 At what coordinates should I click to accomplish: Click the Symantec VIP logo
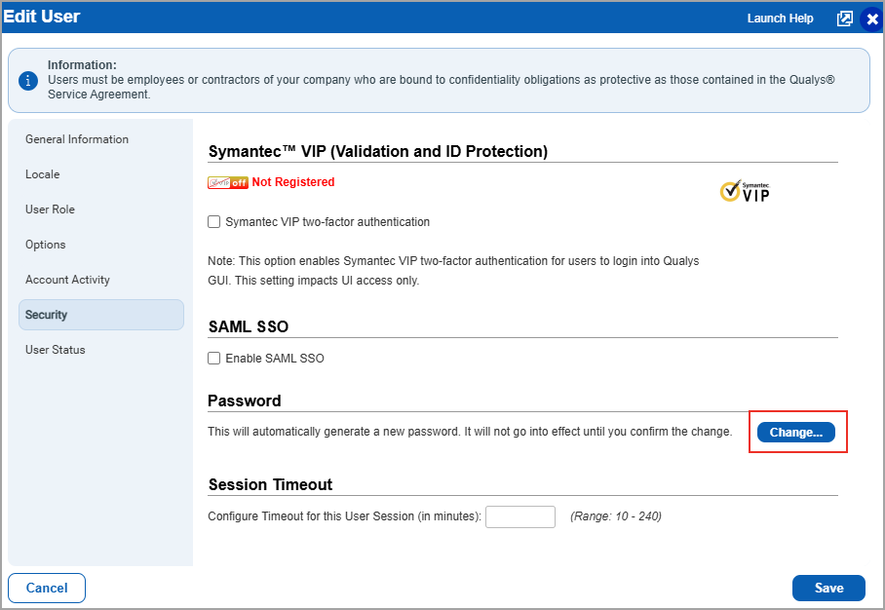(x=746, y=191)
